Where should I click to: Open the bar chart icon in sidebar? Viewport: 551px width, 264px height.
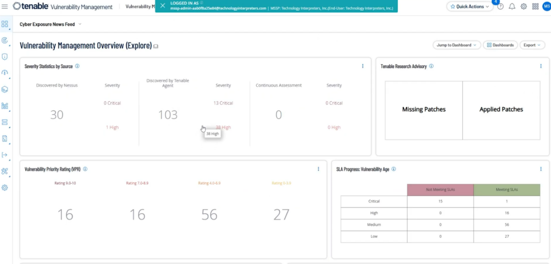4,106
